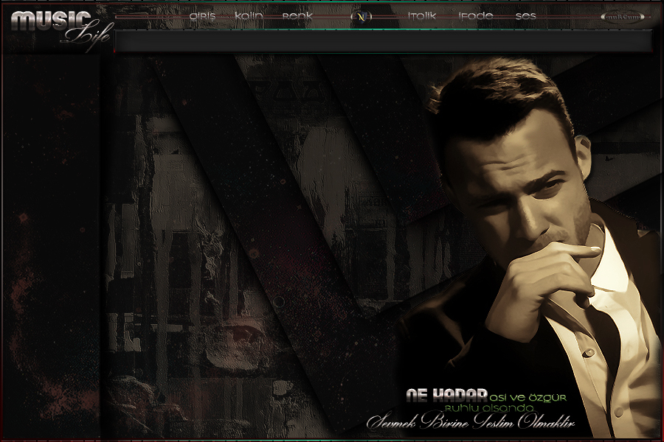Toggle the Ses sound option
Image resolution: width=664 pixels, height=442 pixels.
click(x=525, y=15)
